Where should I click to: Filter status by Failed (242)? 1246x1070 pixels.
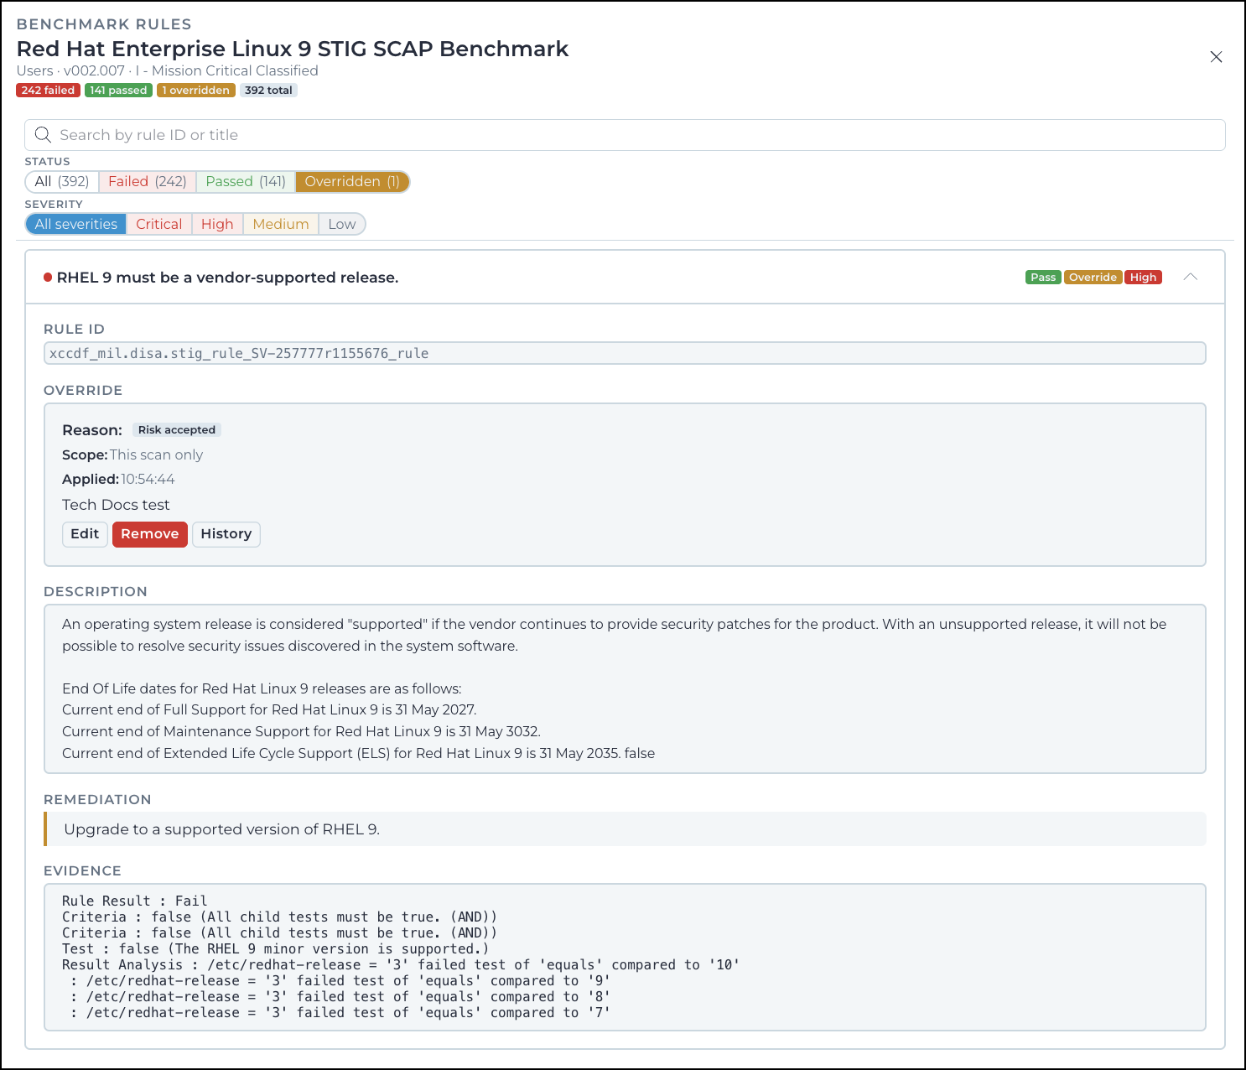[x=148, y=182]
